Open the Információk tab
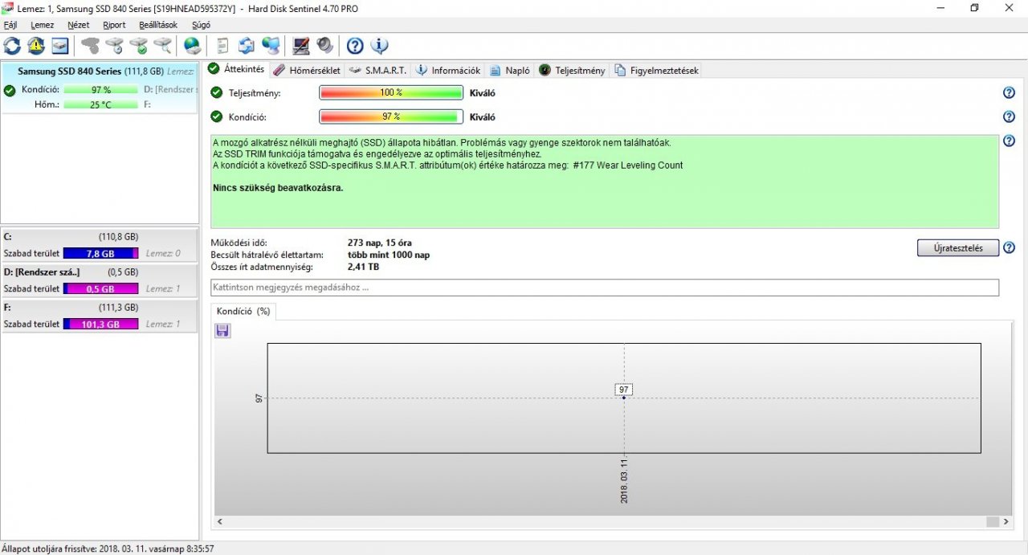 point(448,70)
